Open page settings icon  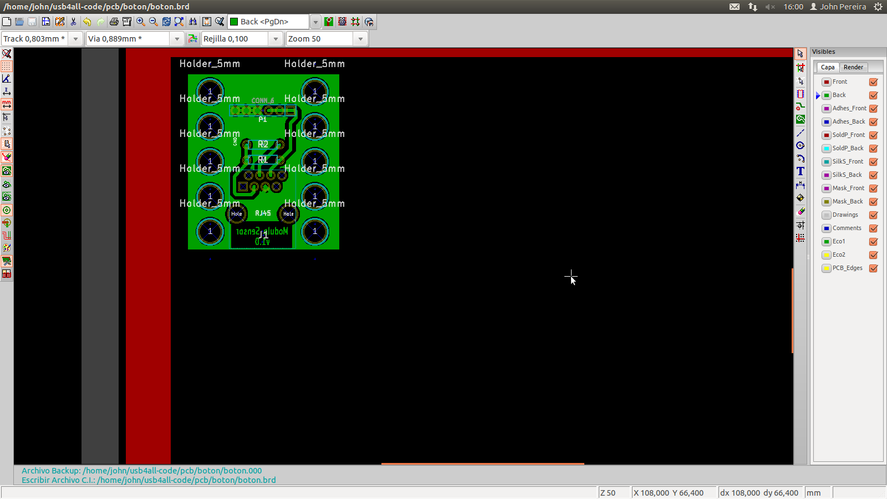pos(46,22)
